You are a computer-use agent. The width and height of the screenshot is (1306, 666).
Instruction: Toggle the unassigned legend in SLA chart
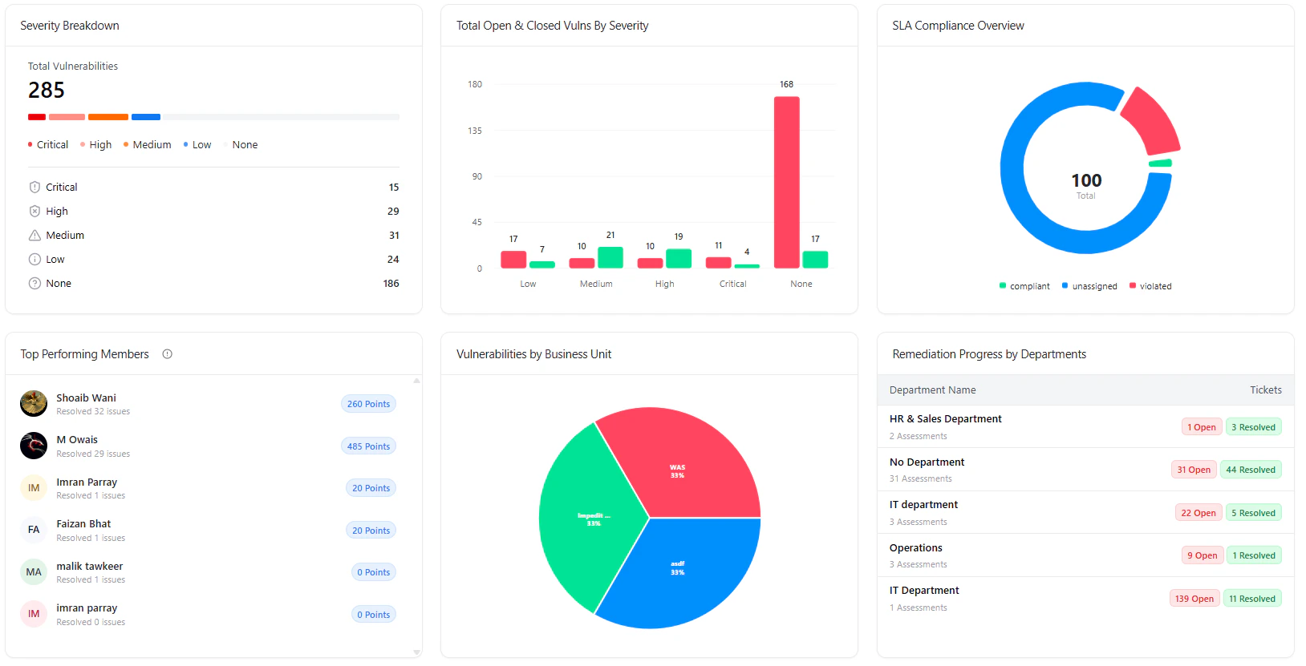point(1089,286)
